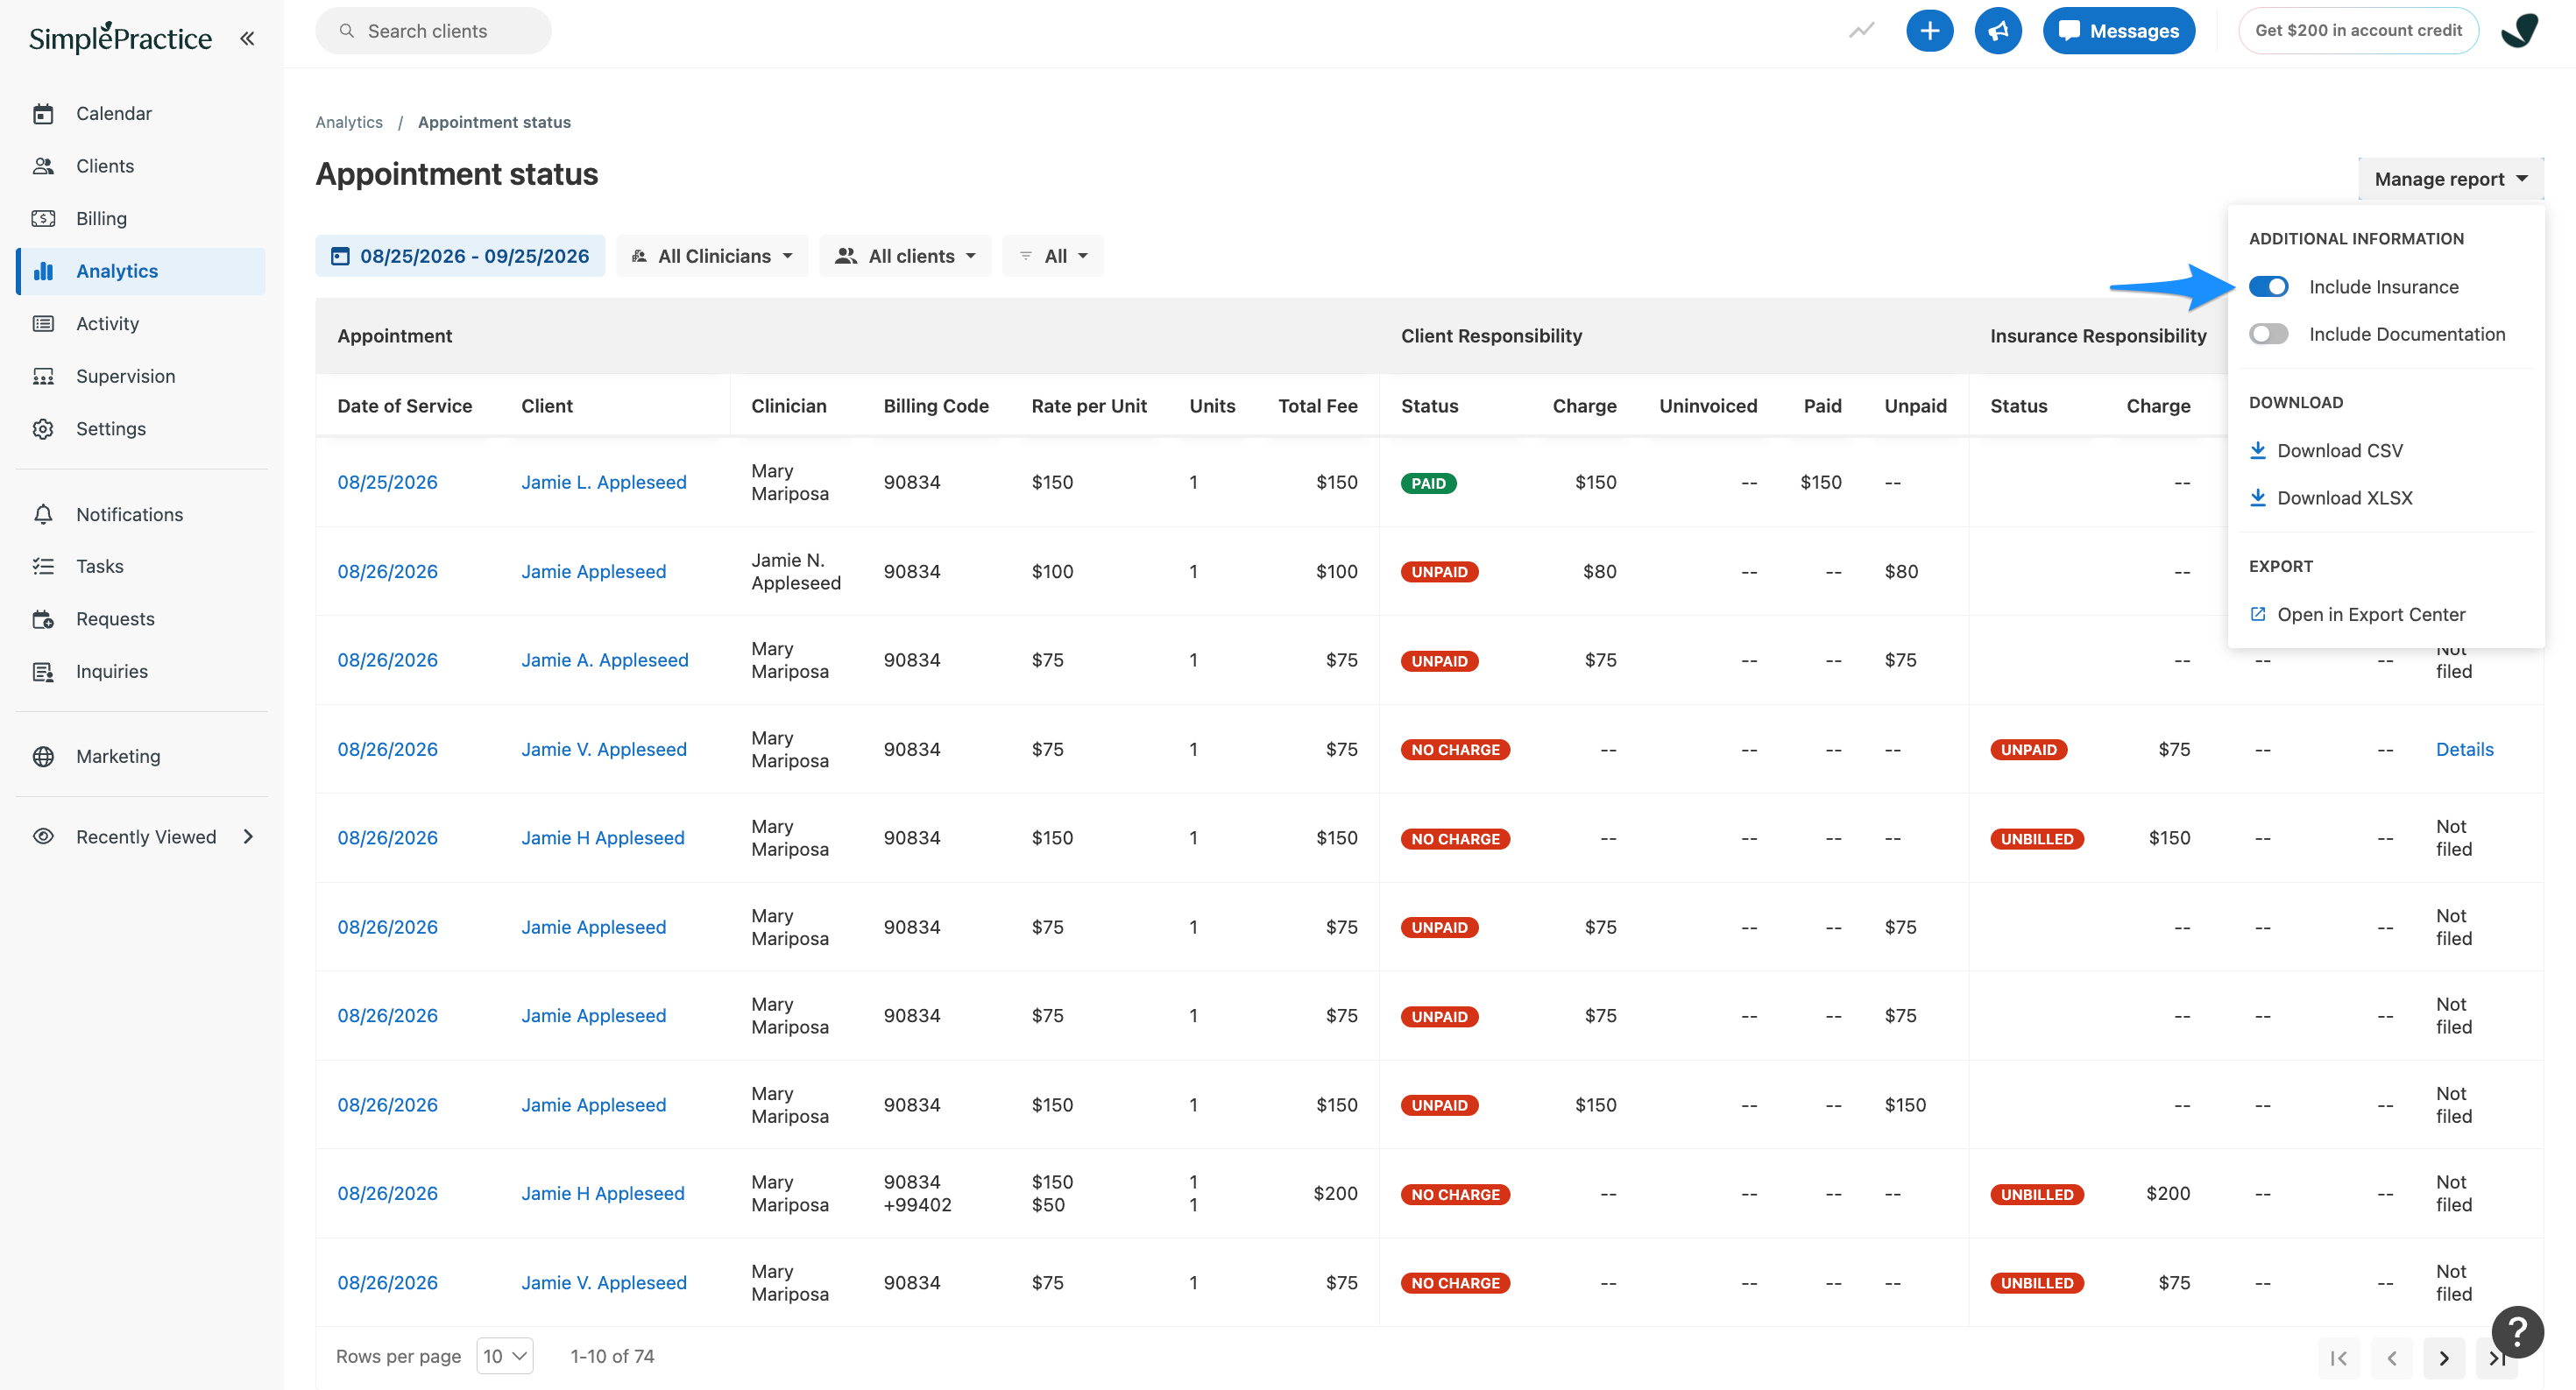Click the 90834 +99402 billing code cell

pyautogui.click(x=917, y=1193)
